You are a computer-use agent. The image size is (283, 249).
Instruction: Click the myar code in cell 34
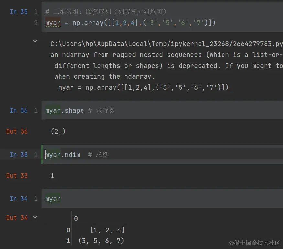[x=53, y=199]
